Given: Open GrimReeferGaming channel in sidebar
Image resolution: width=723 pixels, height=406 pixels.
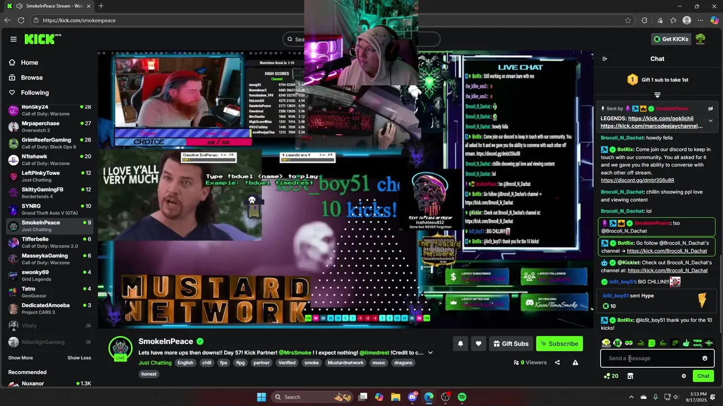Looking at the screenshot, I should pyautogui.click(x=50, y=143).
